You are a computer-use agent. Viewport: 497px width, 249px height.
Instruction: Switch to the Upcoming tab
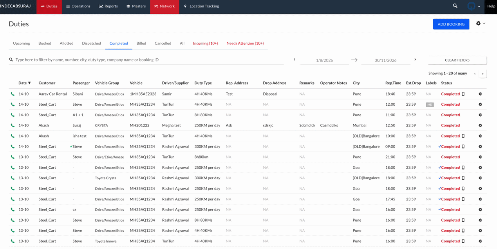pyautogui.click(x=22, y=43)
